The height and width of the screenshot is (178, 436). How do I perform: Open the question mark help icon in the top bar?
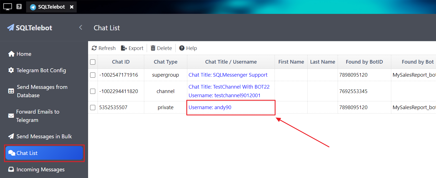(x=19, y=6)
